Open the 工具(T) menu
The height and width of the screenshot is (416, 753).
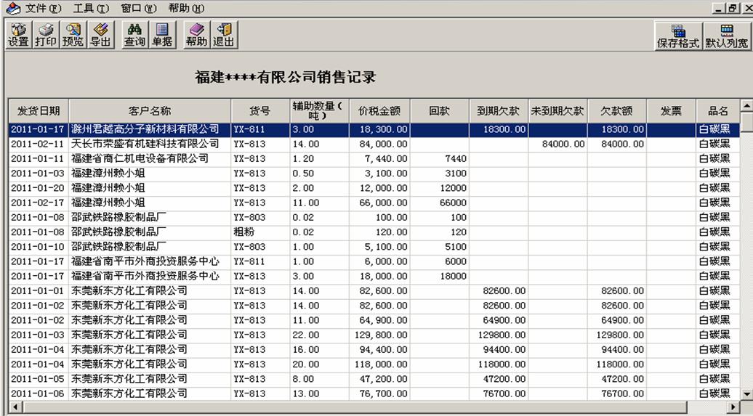point(91,8)
